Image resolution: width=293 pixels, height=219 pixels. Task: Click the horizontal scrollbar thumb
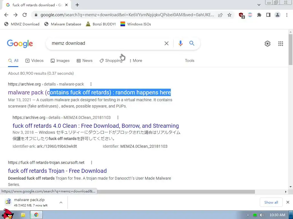pos(176,192)
